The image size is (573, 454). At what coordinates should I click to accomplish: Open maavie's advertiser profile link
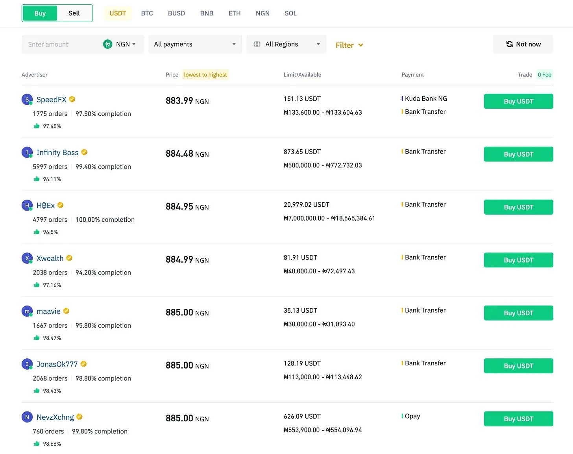pyautogui.click(x=48, y=311)
